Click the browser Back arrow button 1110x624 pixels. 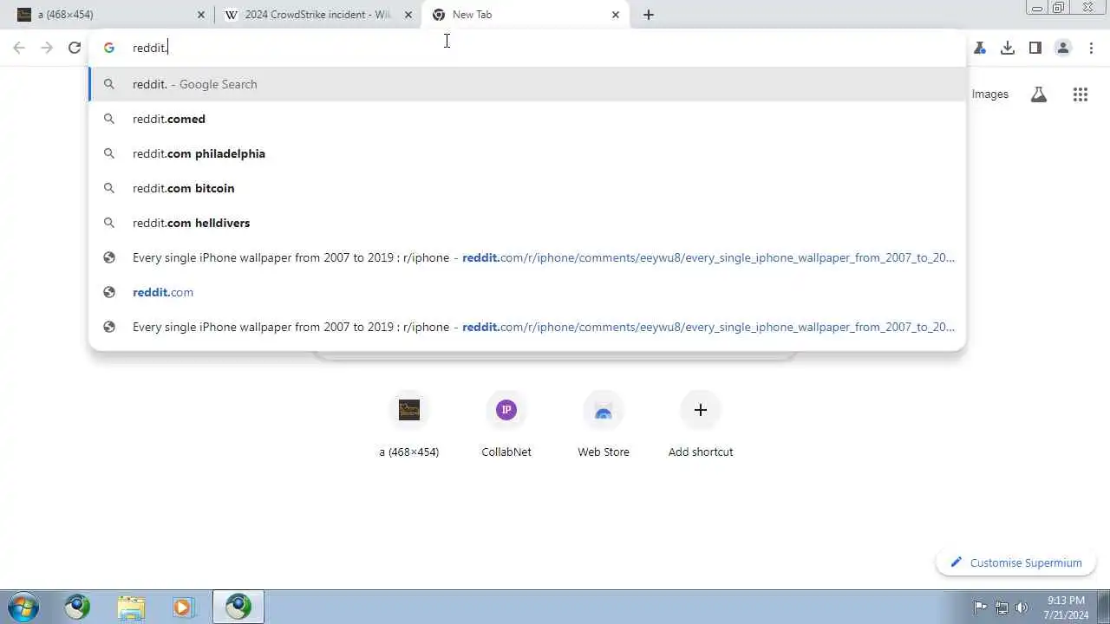pos(19,48)
